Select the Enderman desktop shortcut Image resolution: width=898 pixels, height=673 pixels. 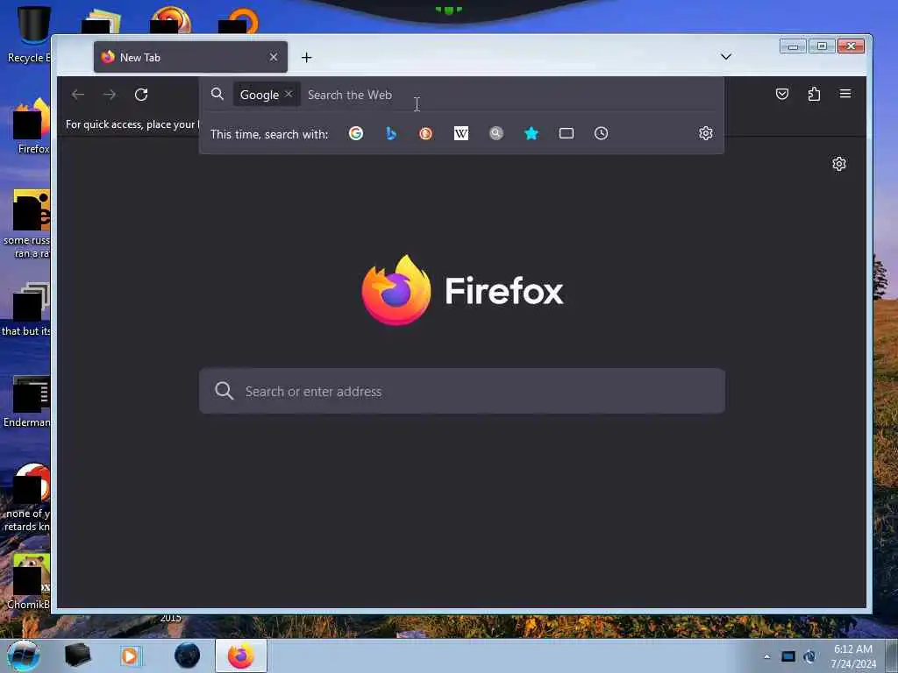(26, 401)
